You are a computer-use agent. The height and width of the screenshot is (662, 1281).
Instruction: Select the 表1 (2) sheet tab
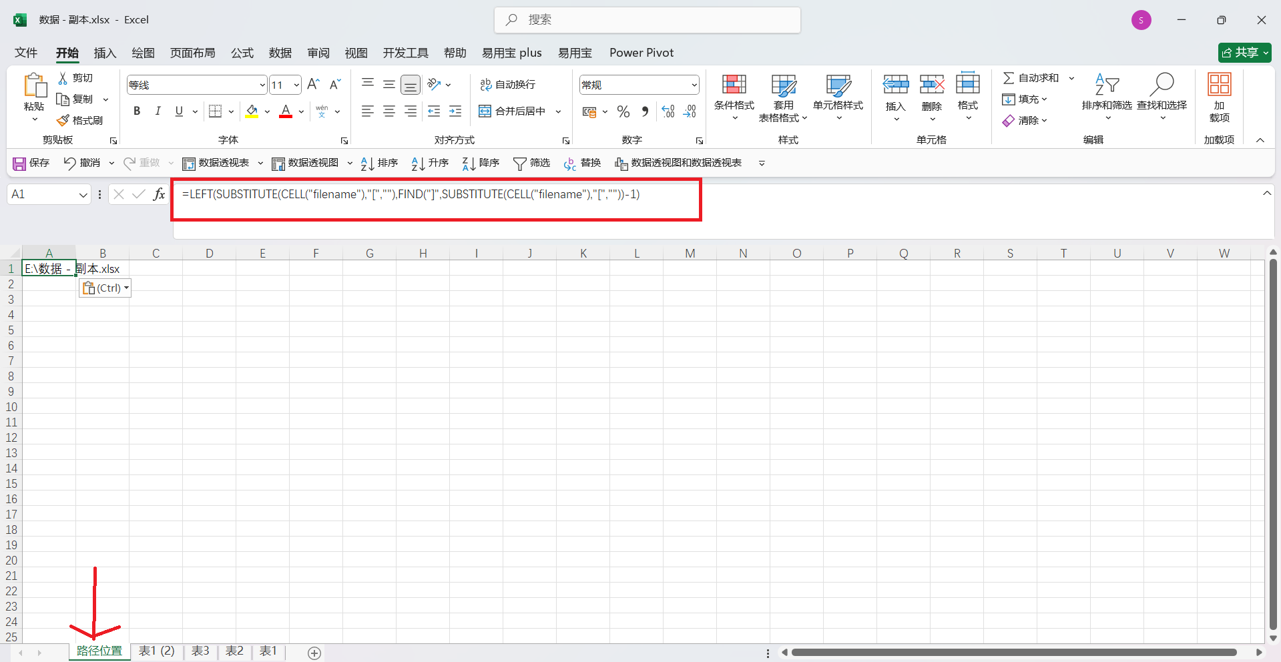[157, 651]
